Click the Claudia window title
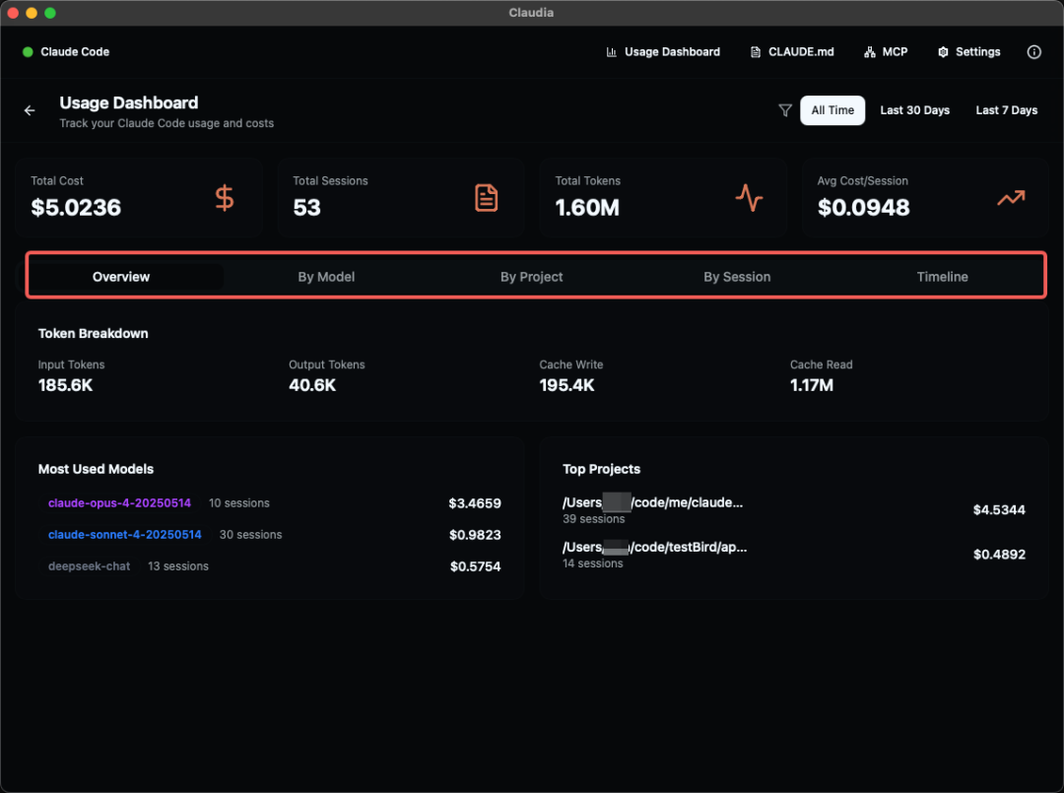 (x=531, y=13)
